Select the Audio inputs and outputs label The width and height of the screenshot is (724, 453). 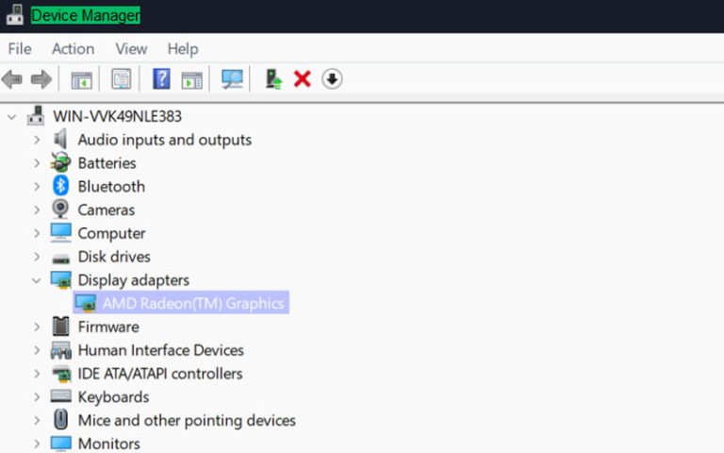click(x=165, y=140)
